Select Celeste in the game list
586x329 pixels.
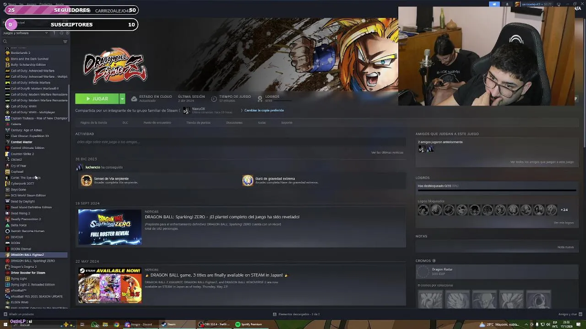click(16, 124)
